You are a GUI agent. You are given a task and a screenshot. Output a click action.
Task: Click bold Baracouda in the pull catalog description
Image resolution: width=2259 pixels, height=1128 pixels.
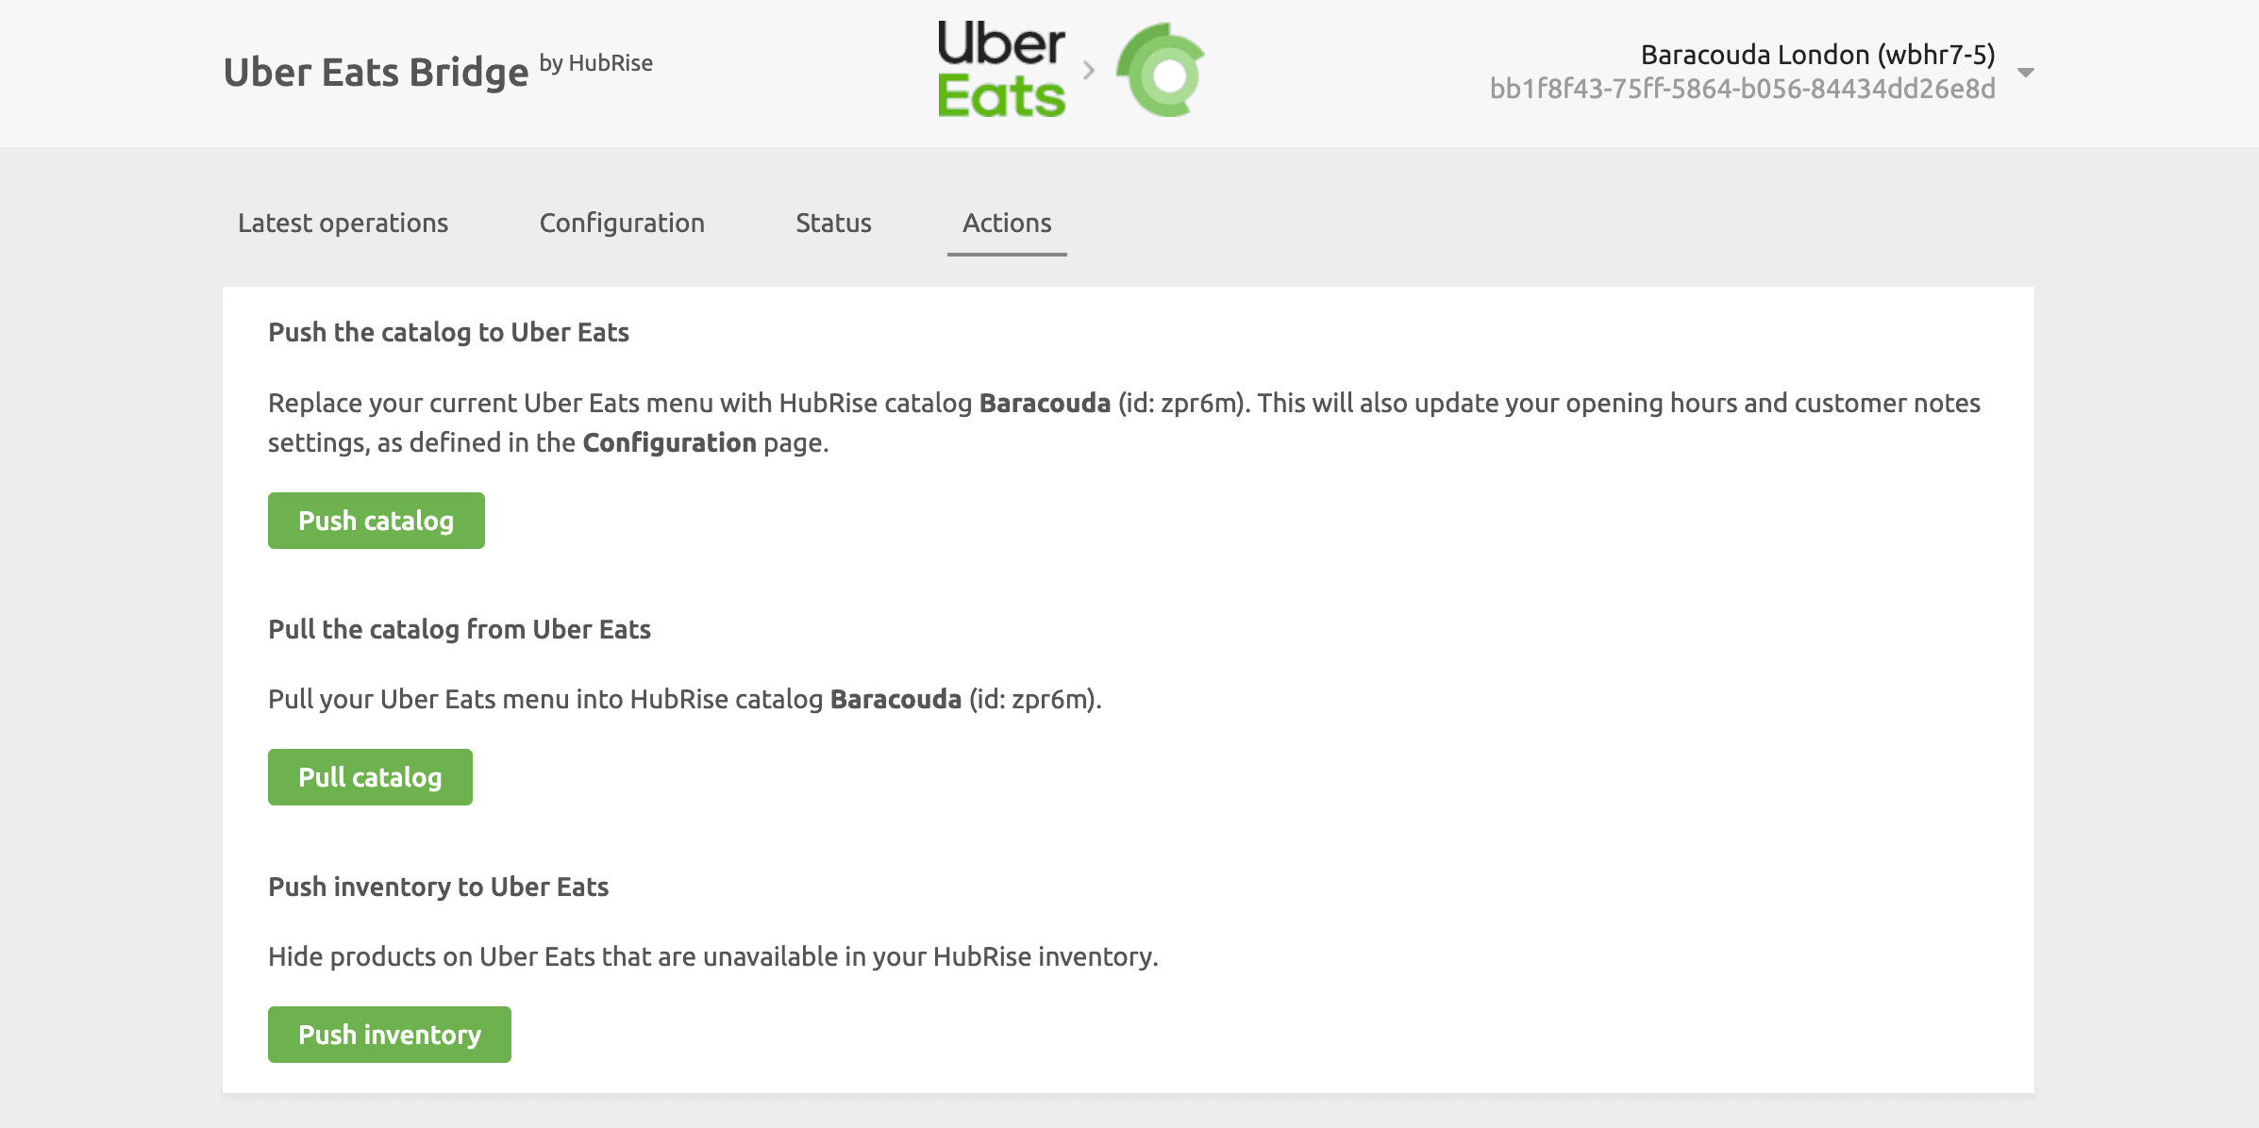pyautogui.click(x=895, y=700)
